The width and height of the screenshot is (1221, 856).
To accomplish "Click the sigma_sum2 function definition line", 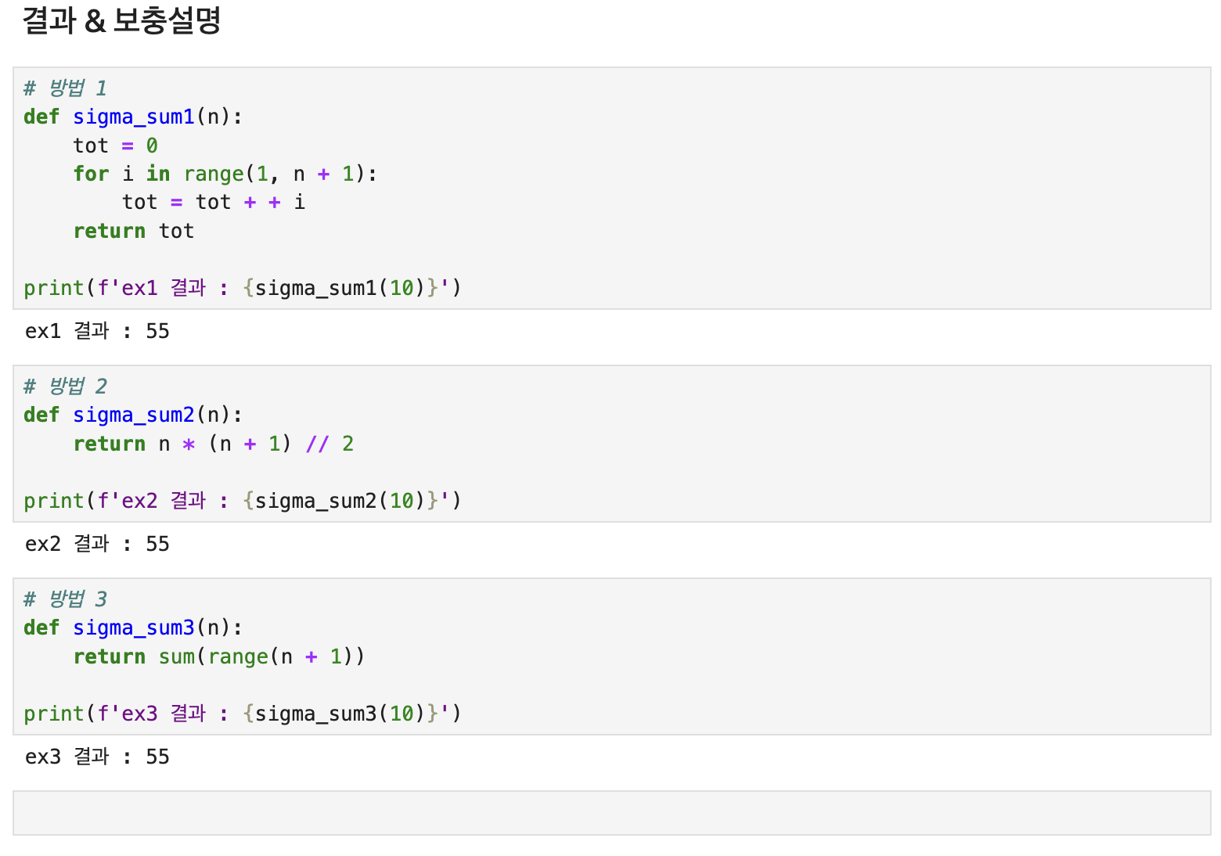I will click(133, 415).
